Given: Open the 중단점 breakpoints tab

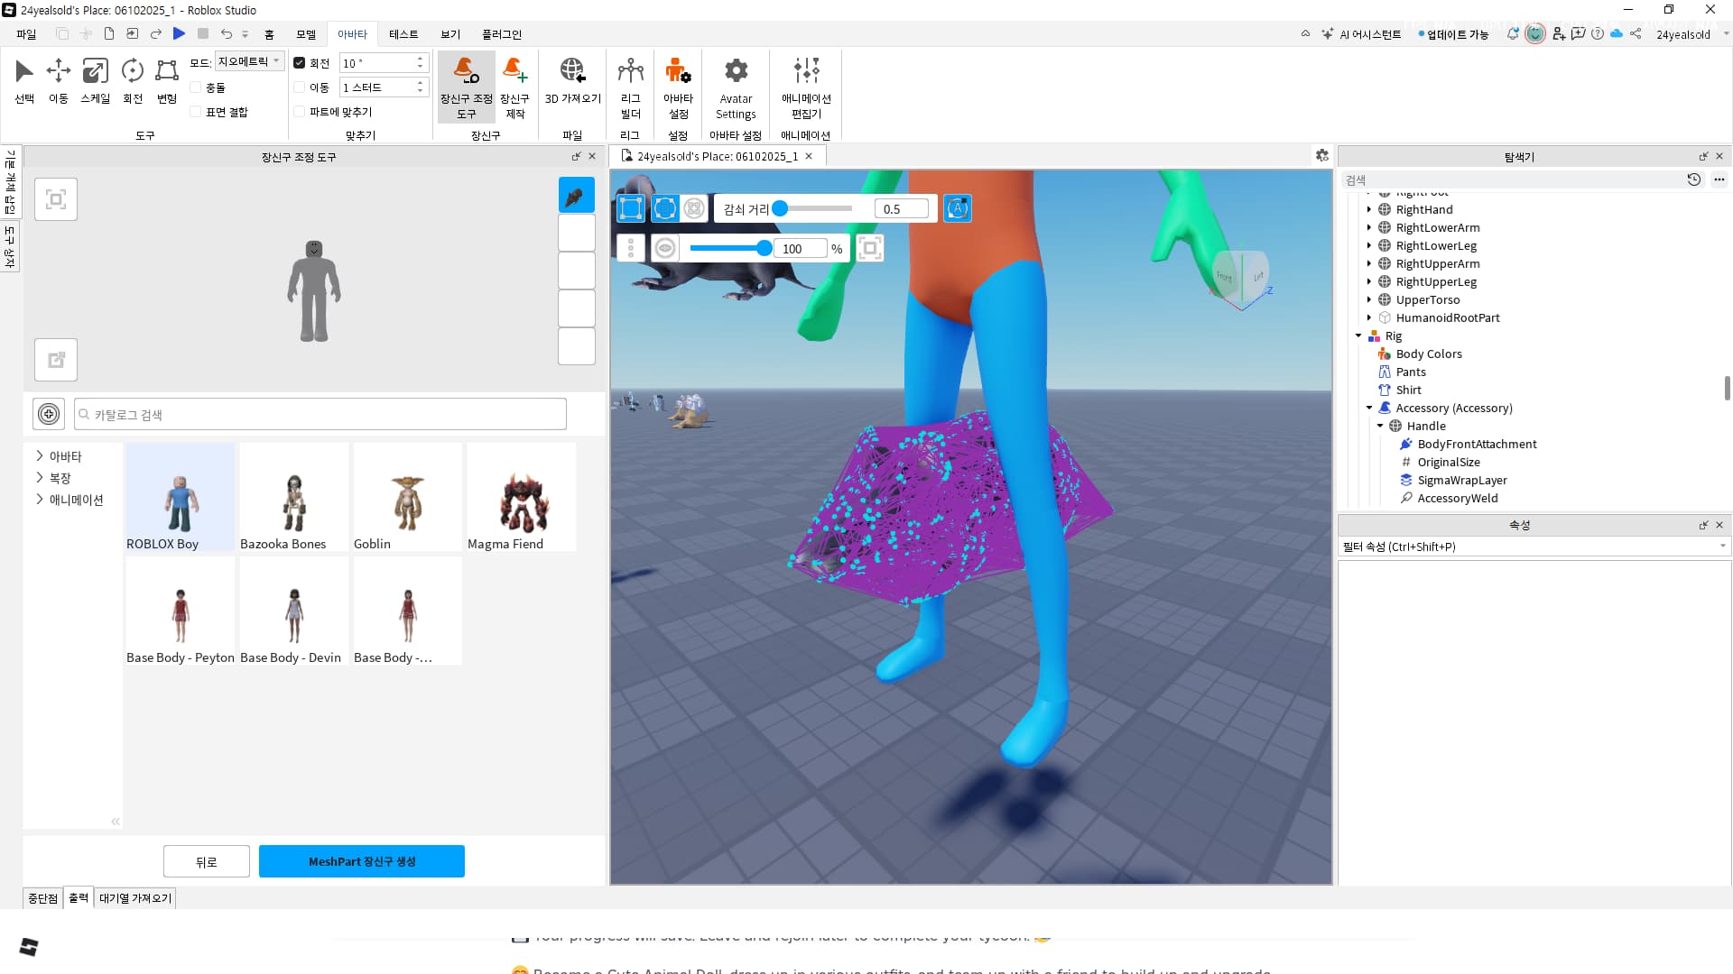Looking at the screenshot, I should [x=42, y=898].
